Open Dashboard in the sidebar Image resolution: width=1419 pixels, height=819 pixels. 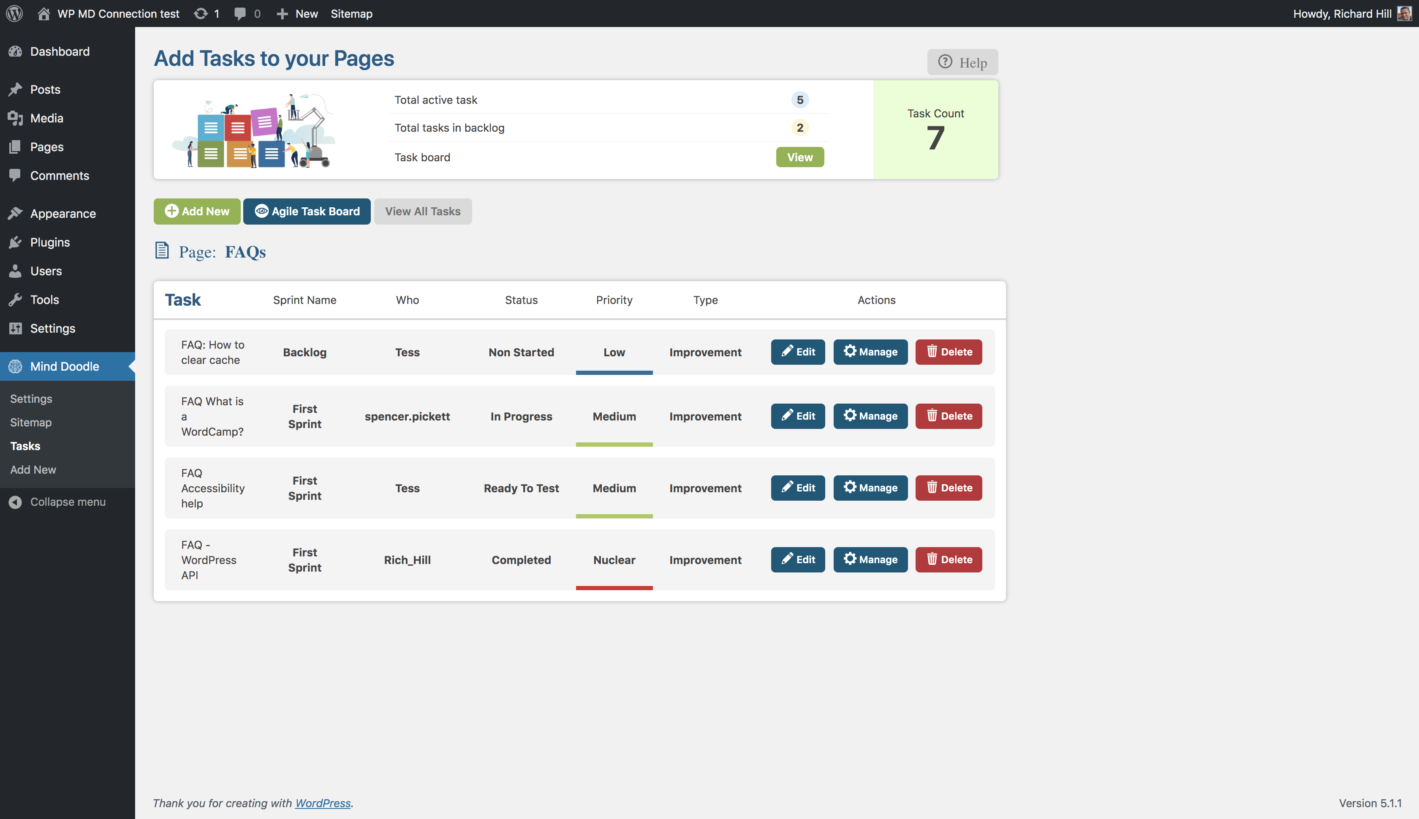pos(60,51)
